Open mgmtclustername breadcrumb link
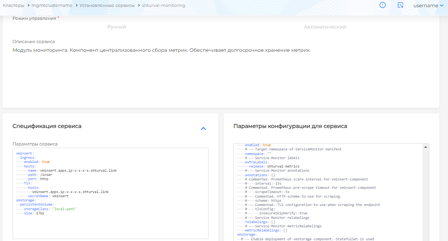Image resolution: width=448 pixels, height=241 pixels. point(52,6)
